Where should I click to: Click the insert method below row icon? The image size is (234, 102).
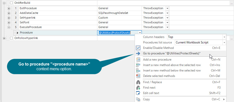pyautogui.click(x=138, y=70)
